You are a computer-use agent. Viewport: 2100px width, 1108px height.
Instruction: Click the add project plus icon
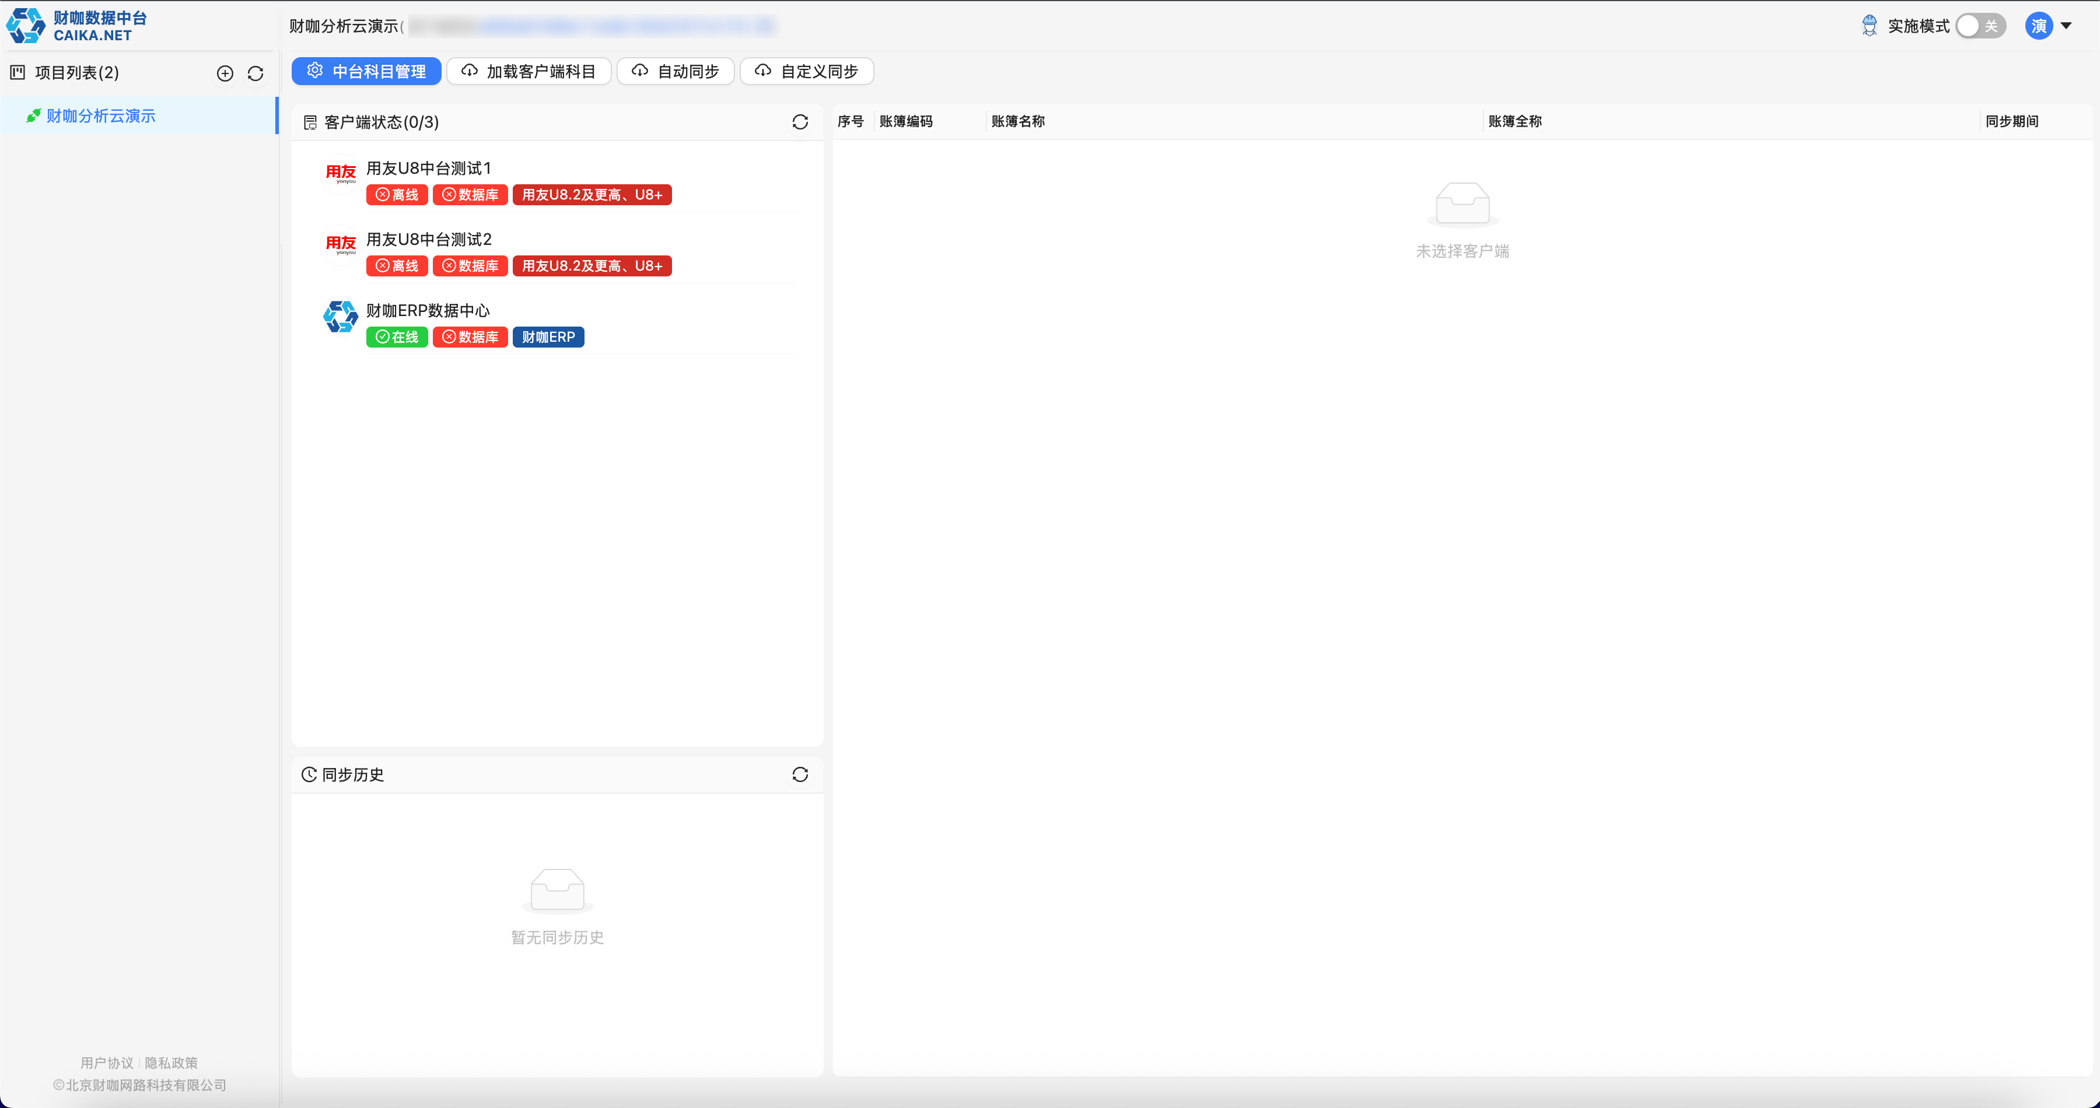click(225, 73)
